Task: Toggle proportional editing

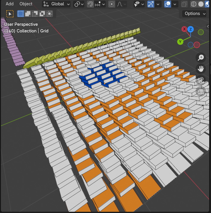Action: [x=112, y=4]
